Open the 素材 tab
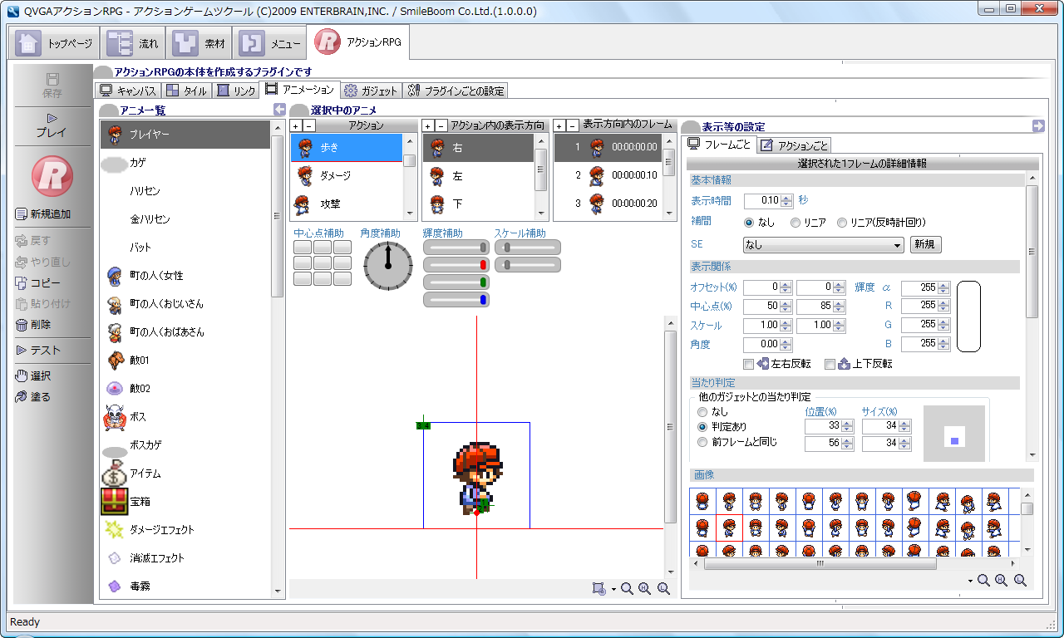 point(199,43)
